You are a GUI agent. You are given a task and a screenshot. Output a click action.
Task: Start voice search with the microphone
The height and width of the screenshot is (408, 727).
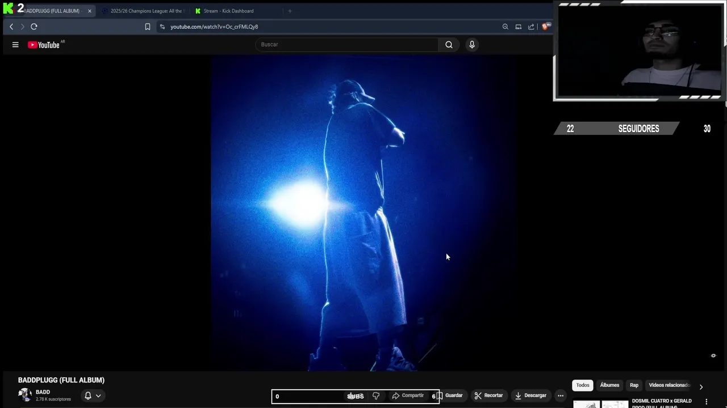tap(471, 44)
